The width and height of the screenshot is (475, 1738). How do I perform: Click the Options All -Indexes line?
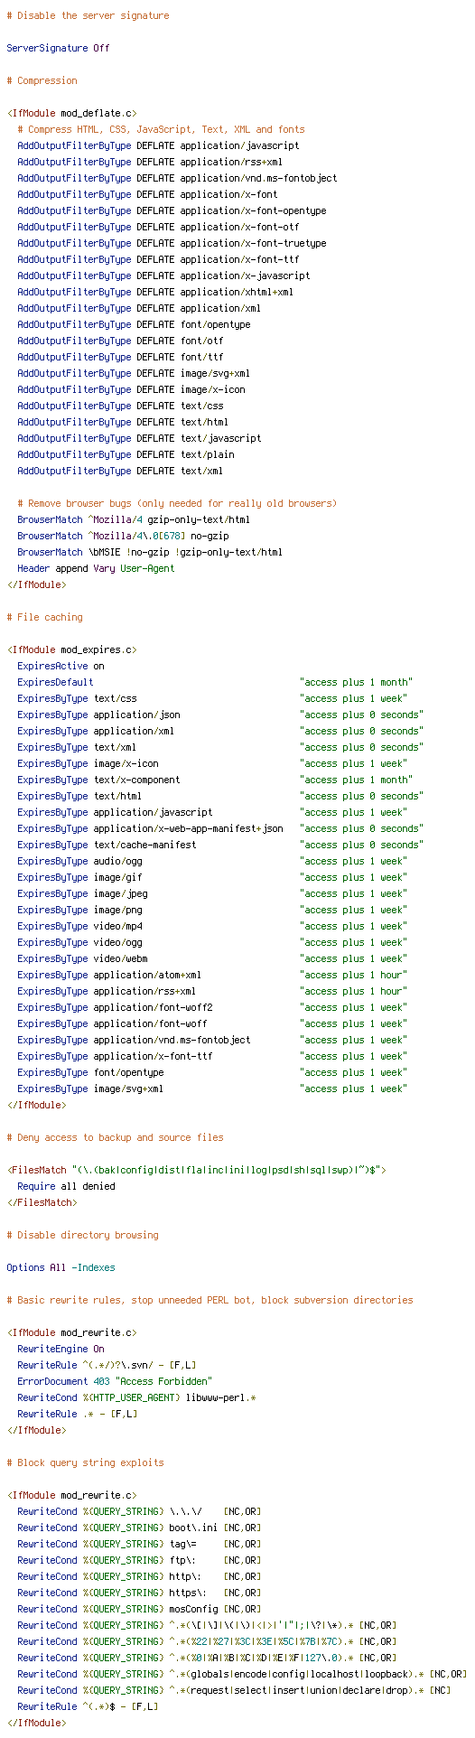[x=61, y=1267]
